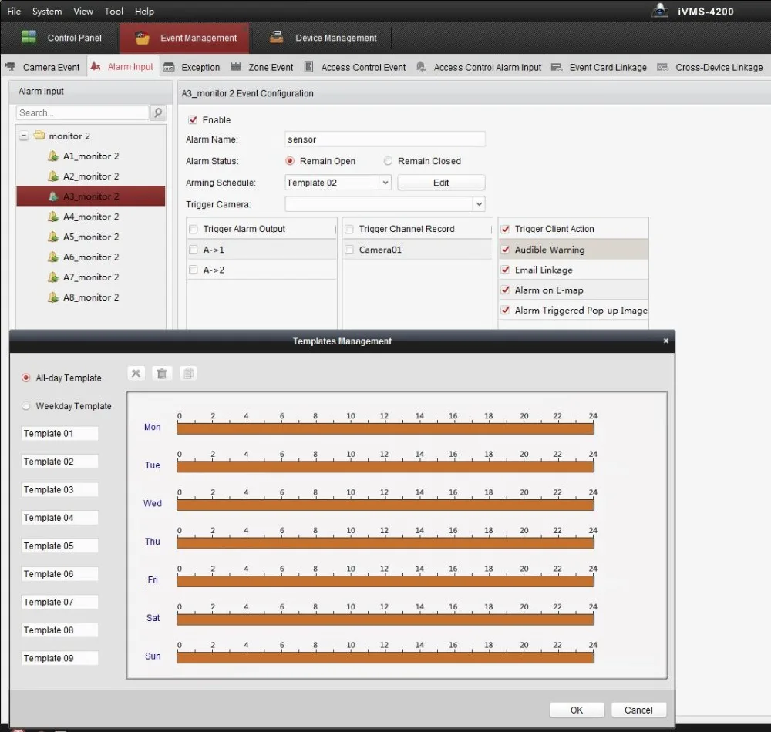
Task: Click the Edit button next to Arming Schedule
Action: point(441,183)
